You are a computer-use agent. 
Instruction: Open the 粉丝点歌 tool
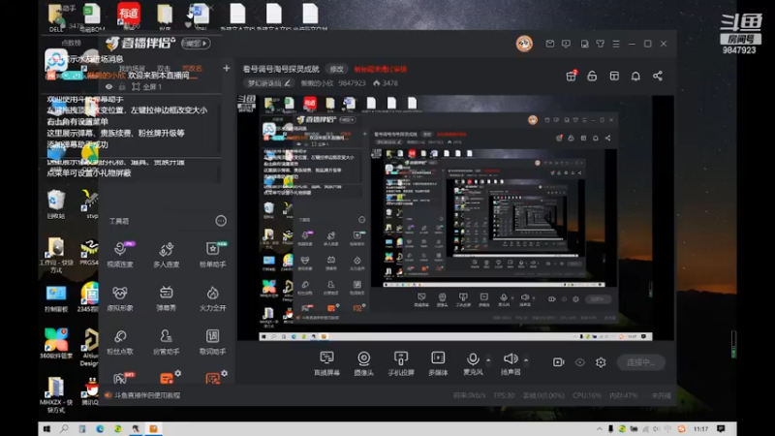120,342
